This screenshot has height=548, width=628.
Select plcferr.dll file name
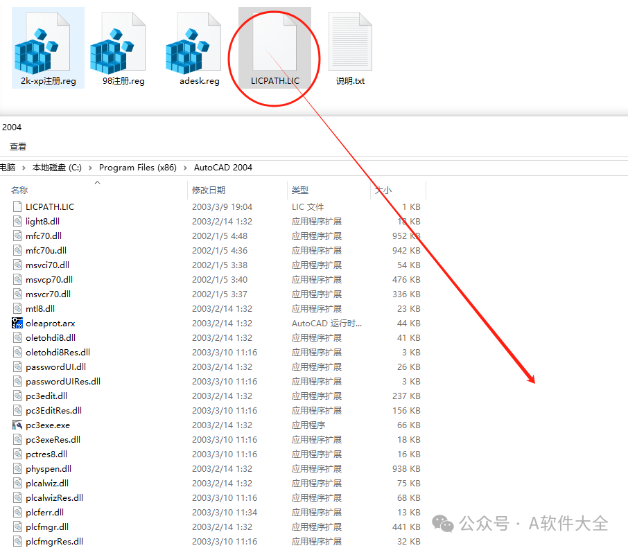coord(45,513)
